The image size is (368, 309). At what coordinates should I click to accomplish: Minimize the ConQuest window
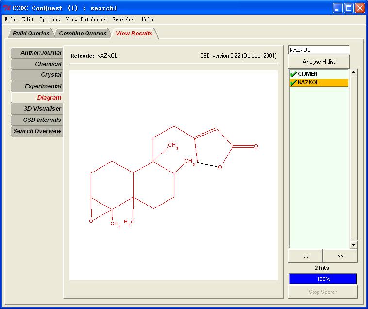pyautogui.click(x=337, y=8)
